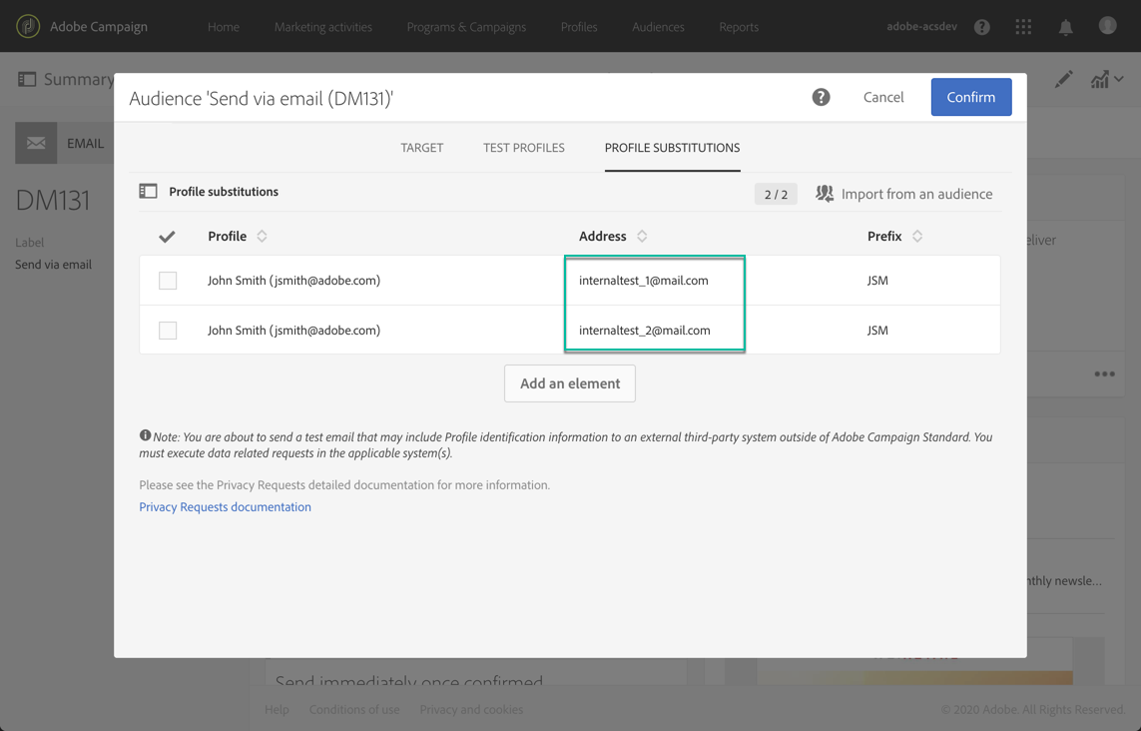Check the internaltest_1@mail.com row checkbox
The height and width of the screenshot is (731, 1141).
(168, 281)
